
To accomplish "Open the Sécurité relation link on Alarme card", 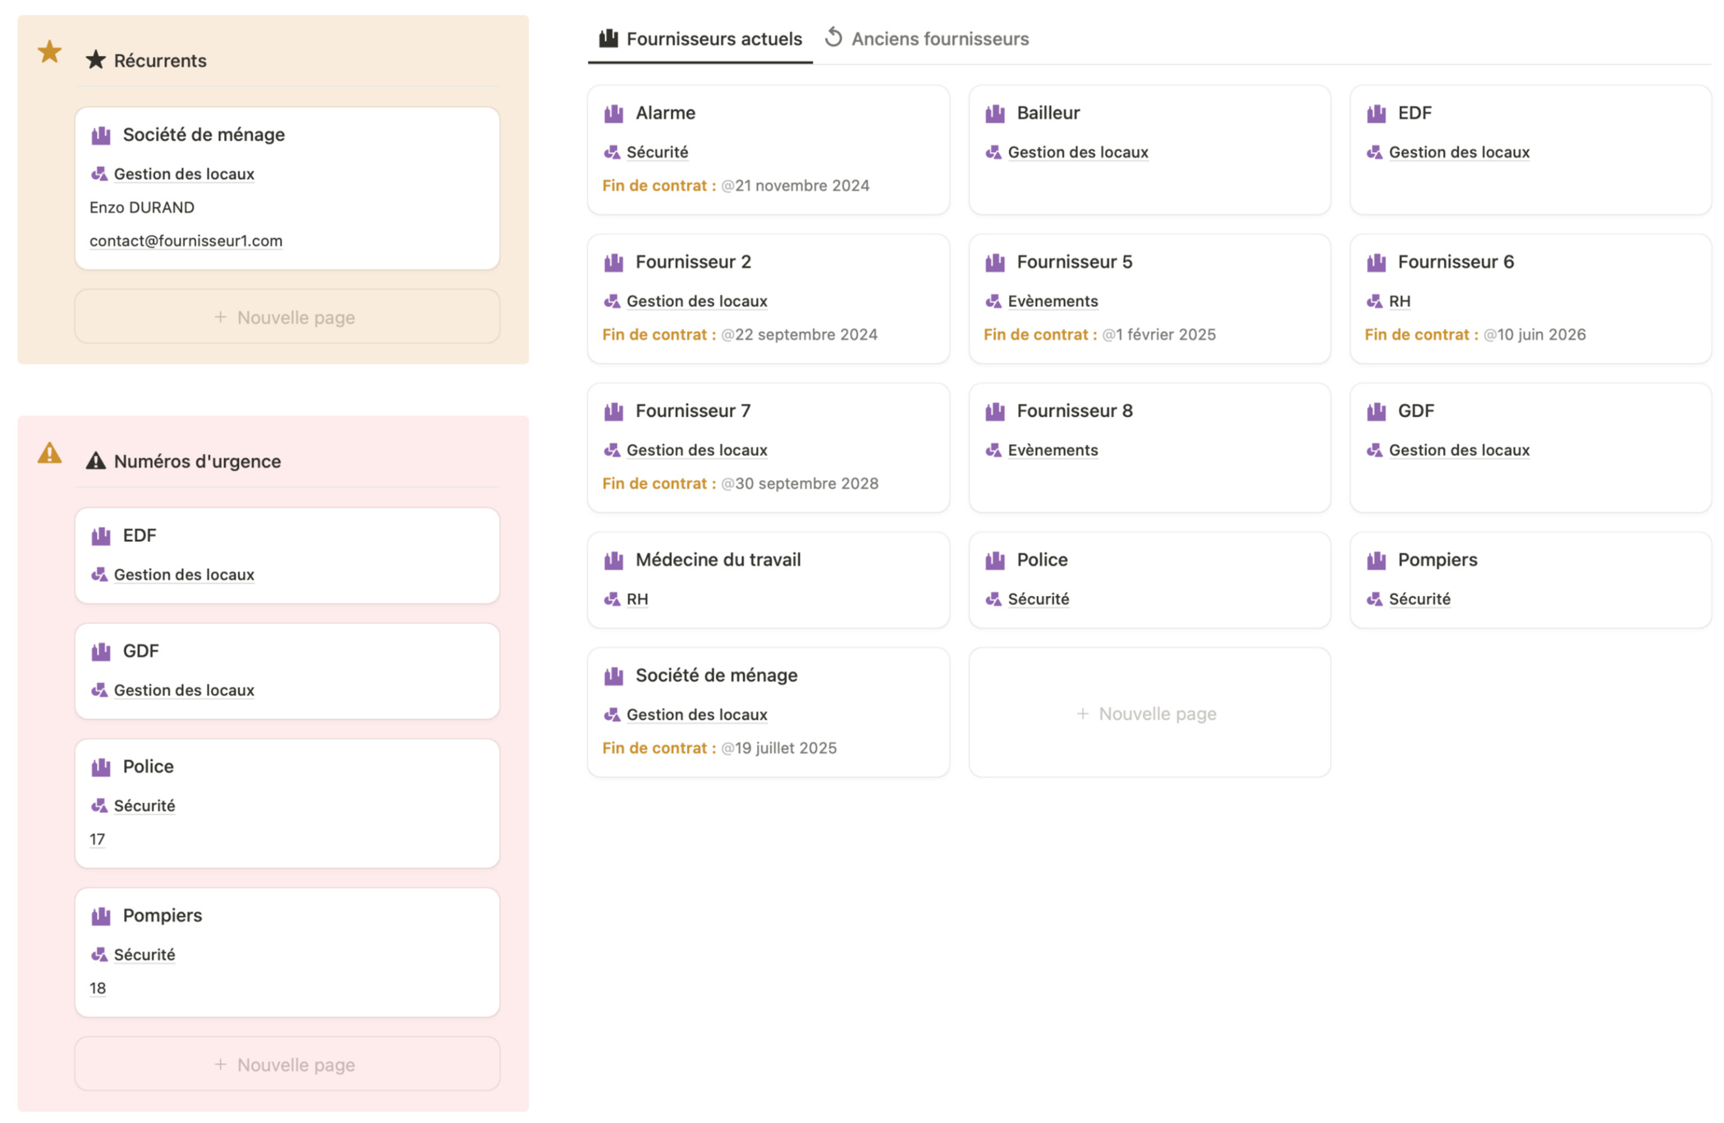I will click(657, 152).
